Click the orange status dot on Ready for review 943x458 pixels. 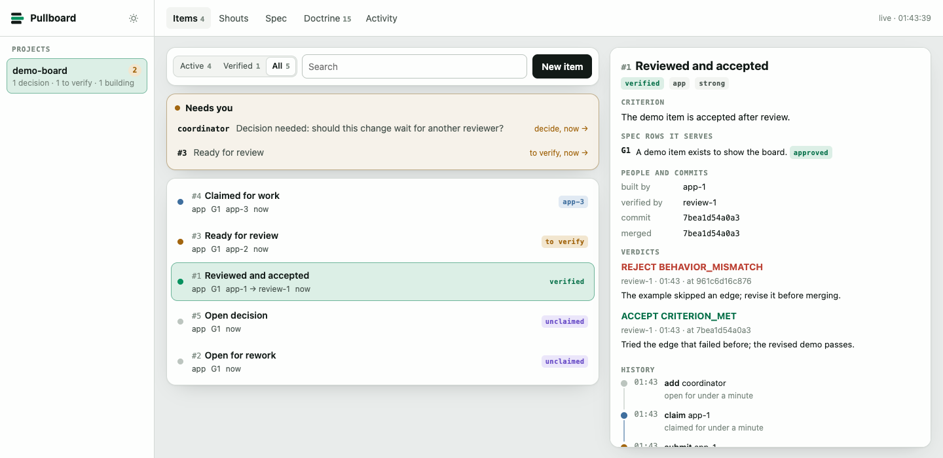(x=180, y=242)
